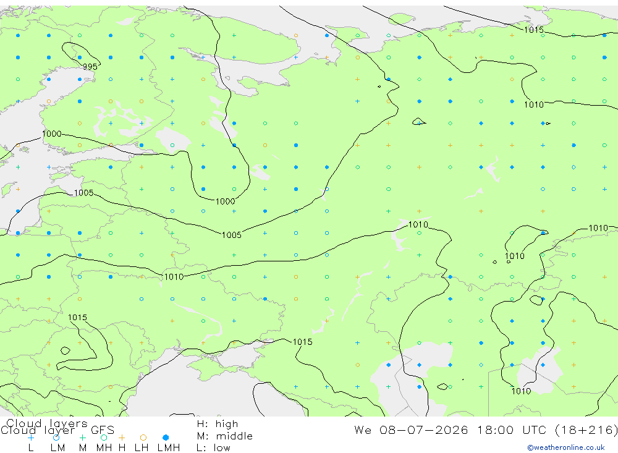This screenshot has width=618, height=453.
Task: Click the green plus legend symbol above M
Action: pos(82,438)
